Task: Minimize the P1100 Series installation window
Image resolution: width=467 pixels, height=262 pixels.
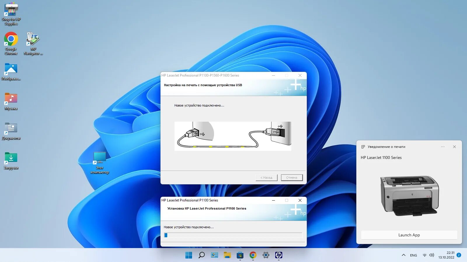Action: (x=273, y=200)
